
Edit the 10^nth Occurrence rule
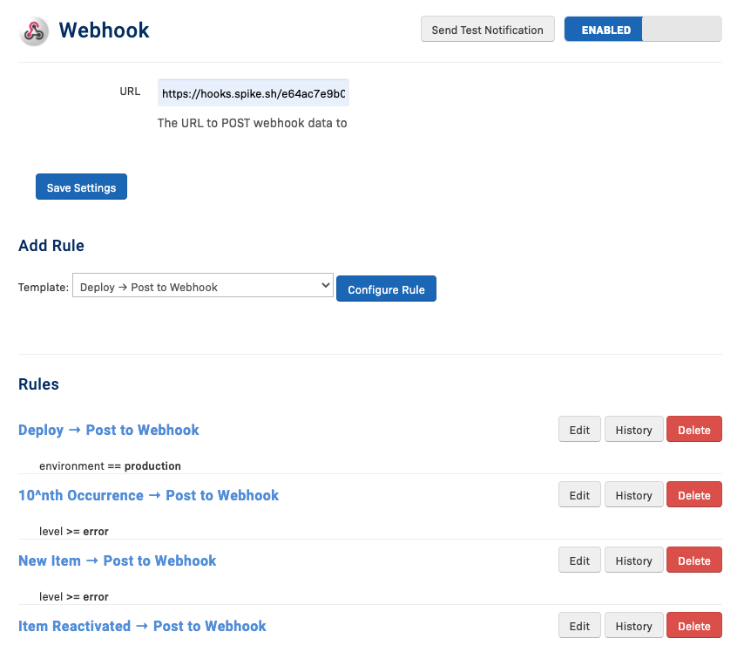pos(579,495)
